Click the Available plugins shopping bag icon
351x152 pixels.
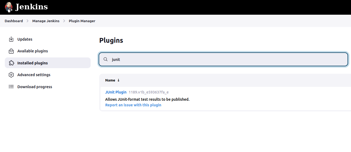(x=11, y=51)
